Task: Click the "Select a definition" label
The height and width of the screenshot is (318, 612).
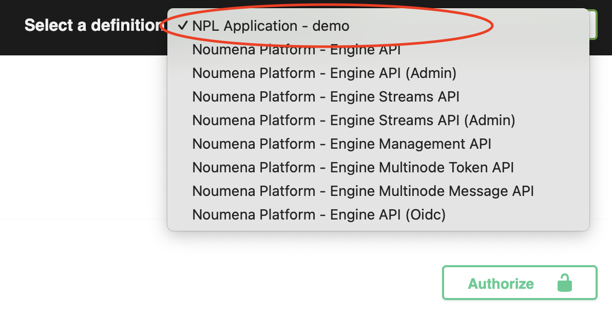Action: click(92, 25)
